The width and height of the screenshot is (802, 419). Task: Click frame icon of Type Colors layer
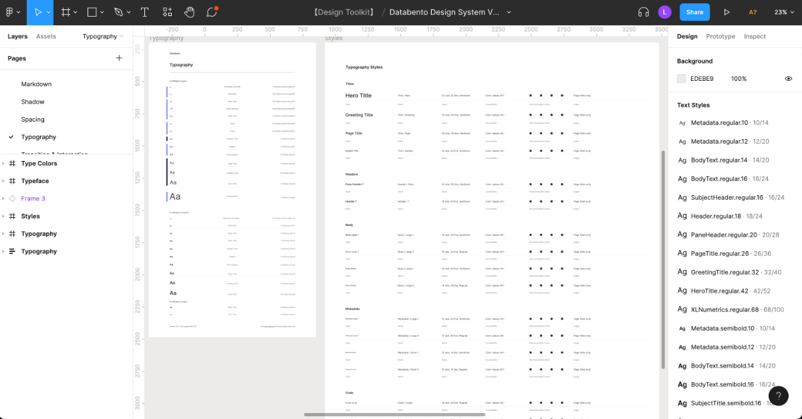(x=12, y=164)
